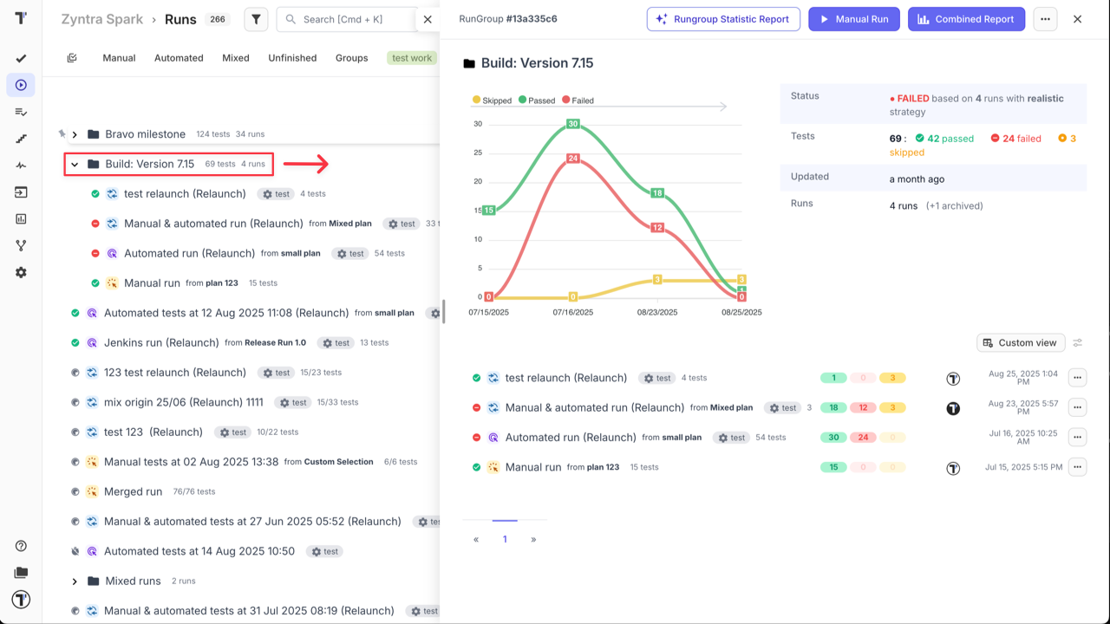1110x624 pixels.
Task: Open the three-dot menu next to Combined Report
Action: [x=1045, y=18]
